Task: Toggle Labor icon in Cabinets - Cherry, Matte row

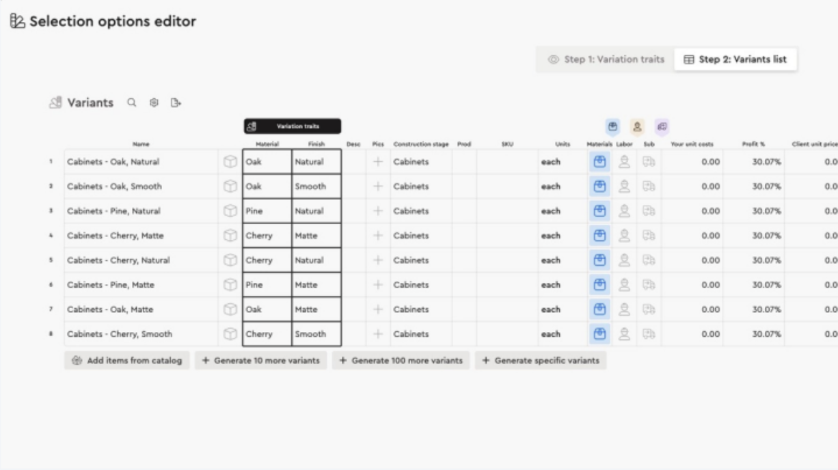Action: [624, 236]
